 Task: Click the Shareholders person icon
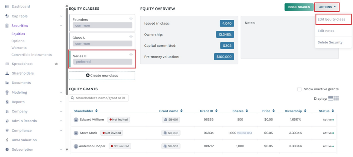7,73
